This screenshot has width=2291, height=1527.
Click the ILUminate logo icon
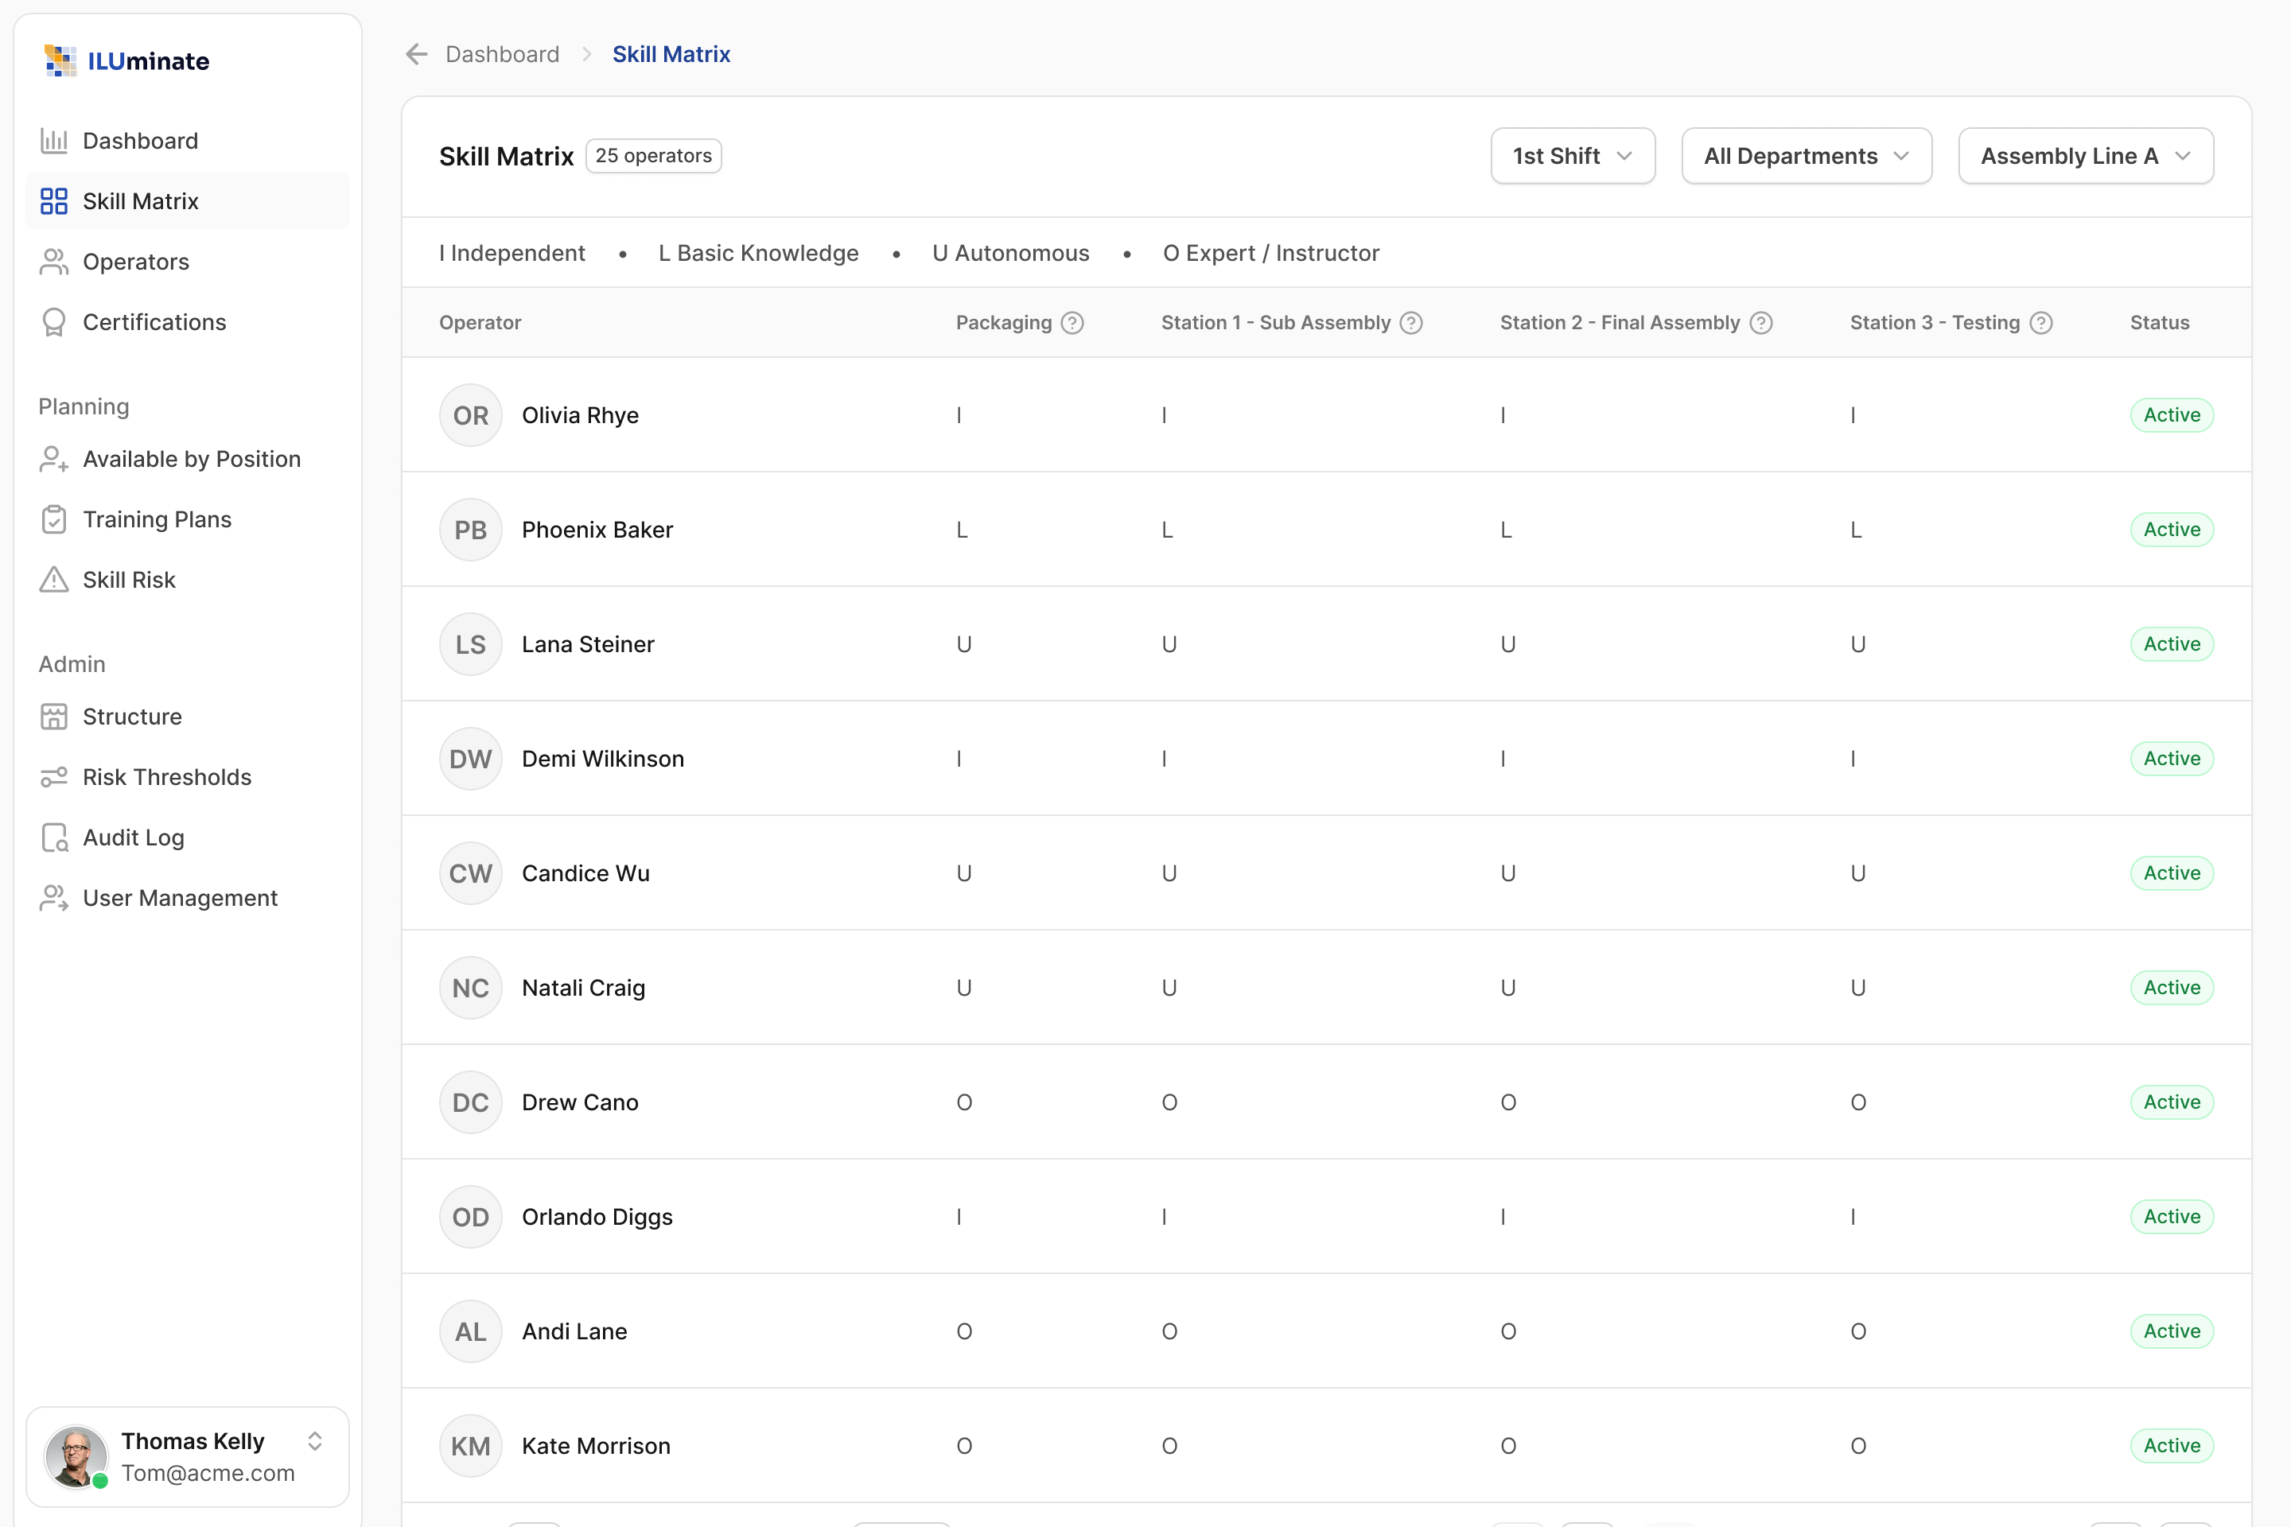60,60
